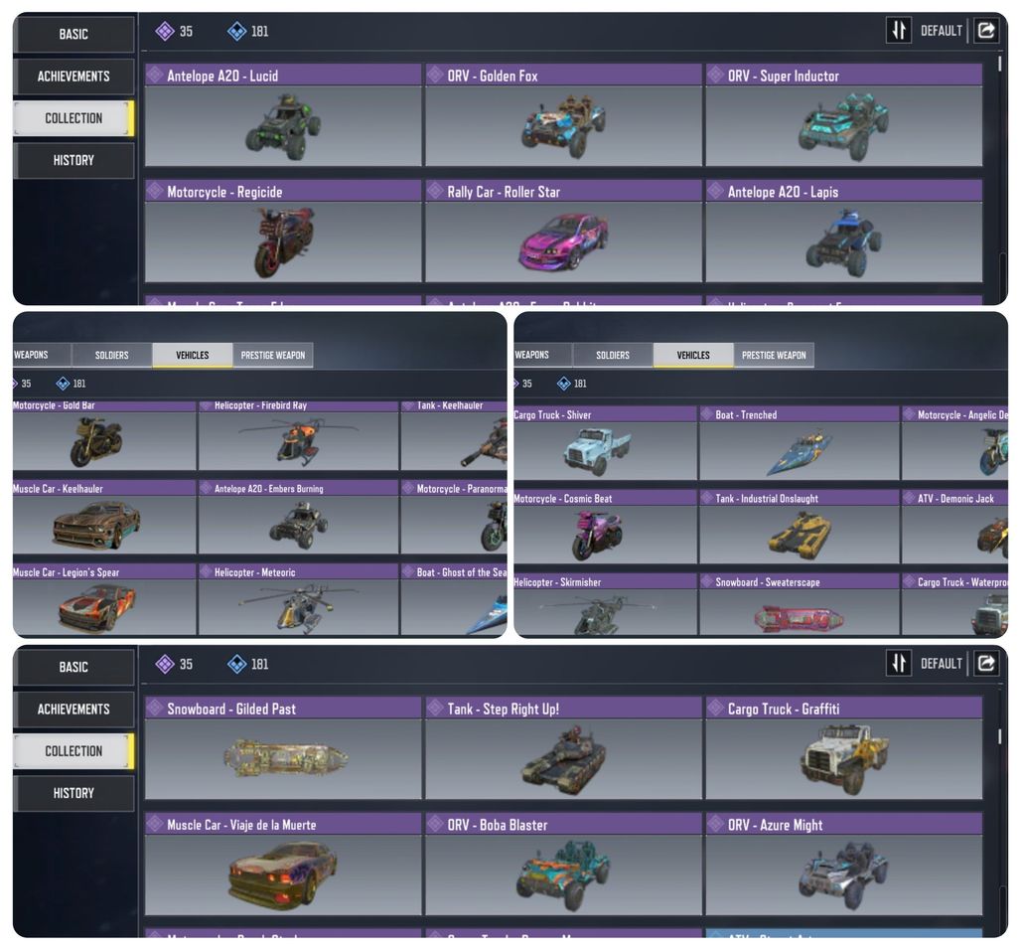Switch to SOLDIERS tab in left middle panel
Image resolution: width=1021 pixels, height=950 pixels.
point(112,355)
